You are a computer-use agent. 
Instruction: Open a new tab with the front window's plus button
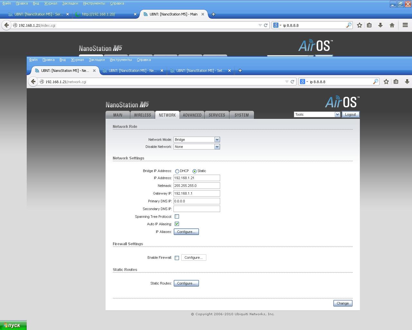pos(240,71)
